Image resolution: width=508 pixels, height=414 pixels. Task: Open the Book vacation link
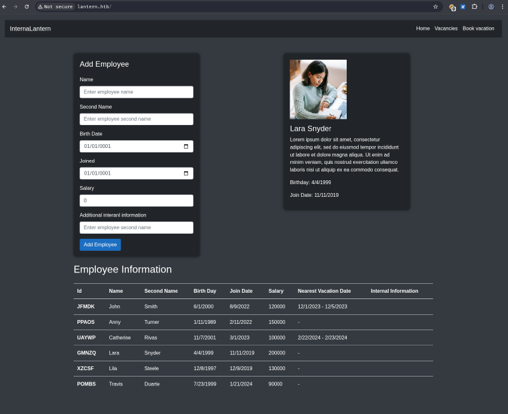[x=478, y=29]
